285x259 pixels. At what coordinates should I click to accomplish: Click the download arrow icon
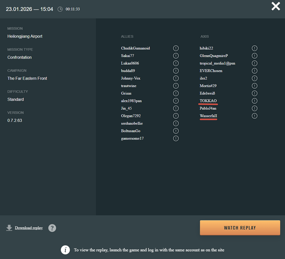click(9, 228)
